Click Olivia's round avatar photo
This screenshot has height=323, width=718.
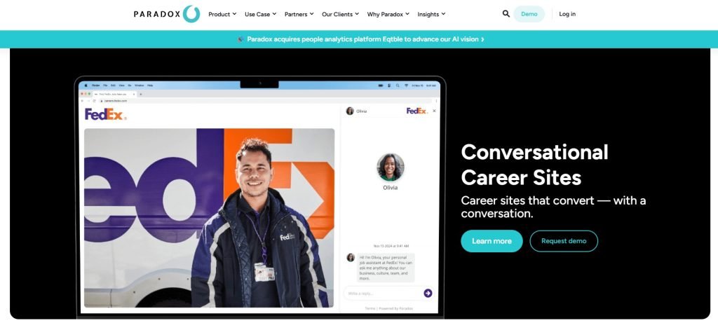[x=390, y=167]
